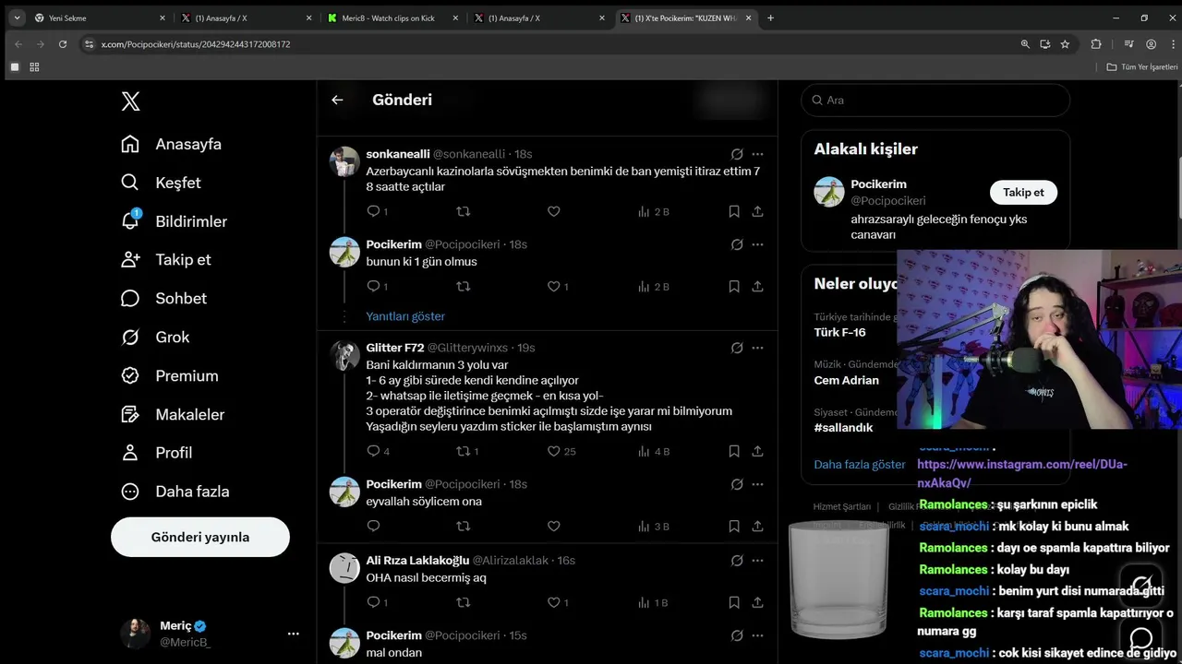Image resolution: width=1182 pixels, height=664 pixels.
Task: Open the Cem Adrian trending topic
Action: [846, 380]
